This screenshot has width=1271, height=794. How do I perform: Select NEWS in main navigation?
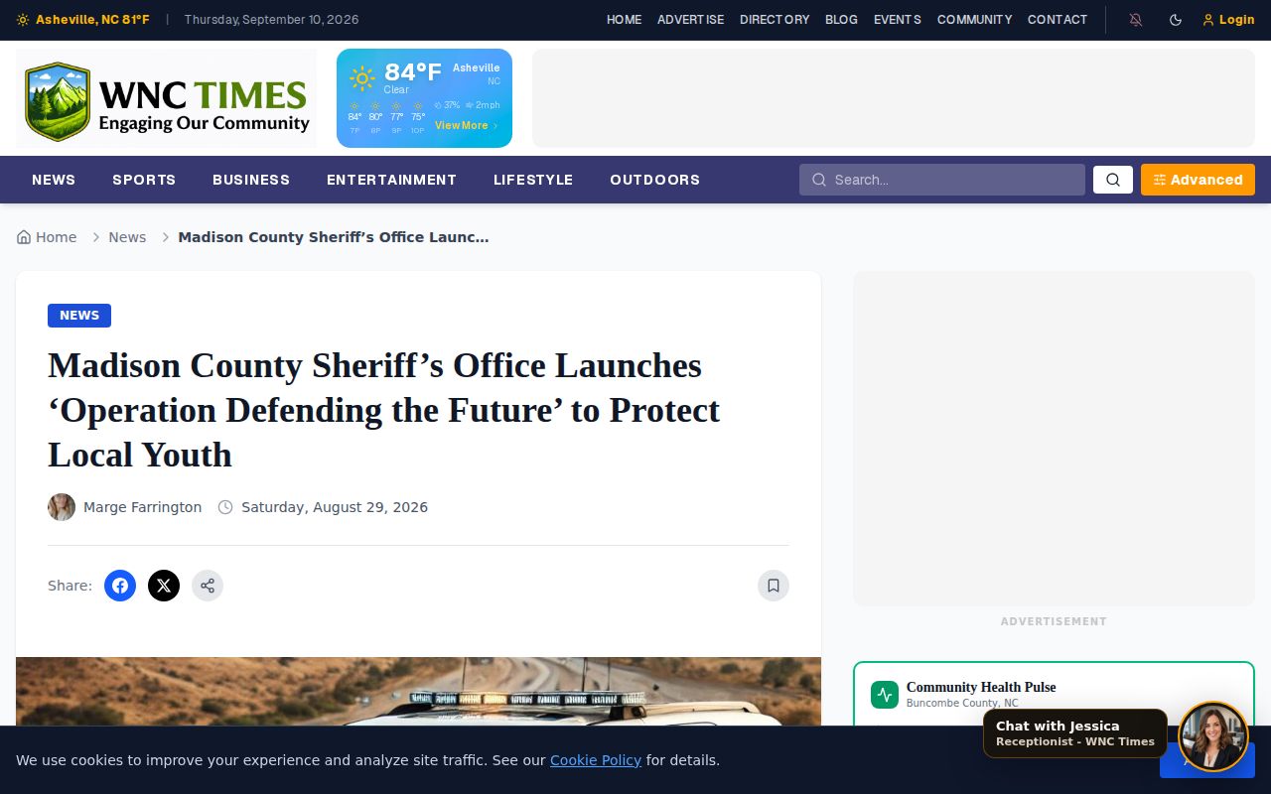54,180
